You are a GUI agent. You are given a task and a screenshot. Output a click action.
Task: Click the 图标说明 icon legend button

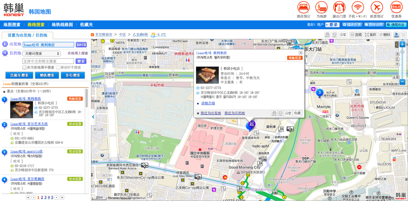click(374, 25)
